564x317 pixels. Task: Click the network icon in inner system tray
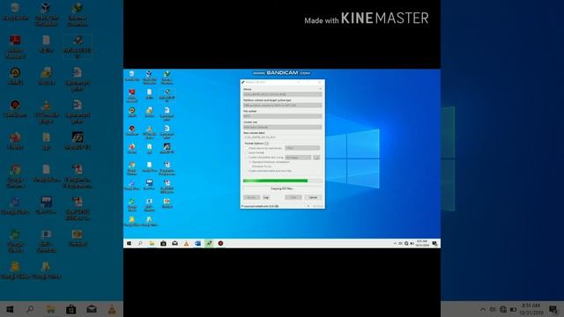click(406, 243)
